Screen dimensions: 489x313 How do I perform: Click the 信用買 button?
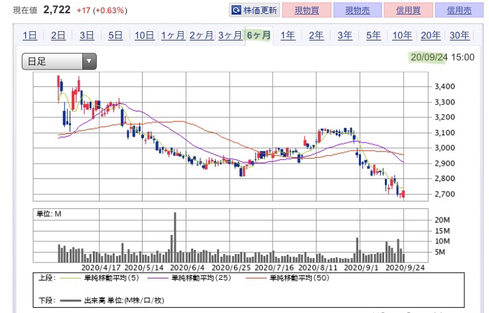click(x=408, y=11)
